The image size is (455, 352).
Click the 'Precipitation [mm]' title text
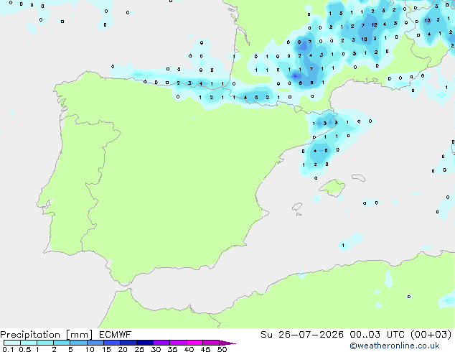pos(47,335)
